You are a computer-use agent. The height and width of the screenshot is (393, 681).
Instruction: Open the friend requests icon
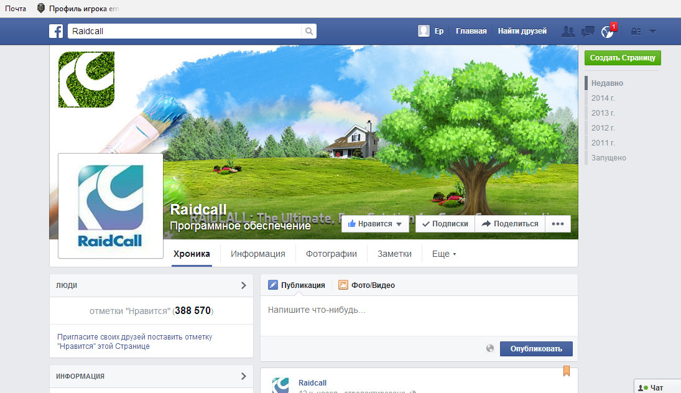click(568, 31)
